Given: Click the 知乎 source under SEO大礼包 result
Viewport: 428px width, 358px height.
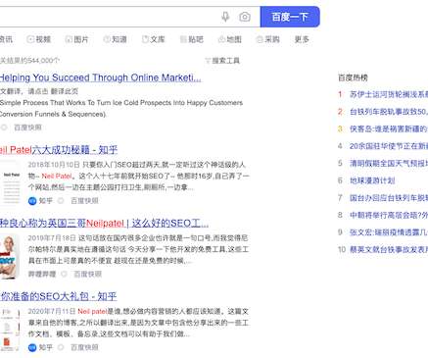Looking at the screenshot, I should click(45, 347).
